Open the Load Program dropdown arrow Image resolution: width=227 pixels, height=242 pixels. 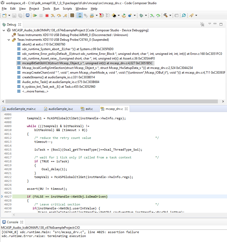(x=97, y=15)
